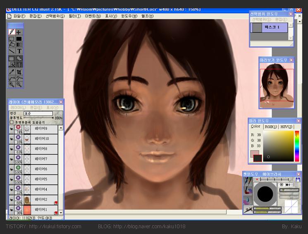
Task: Click the mask list scroll down arrow
Action: (291, 38)
